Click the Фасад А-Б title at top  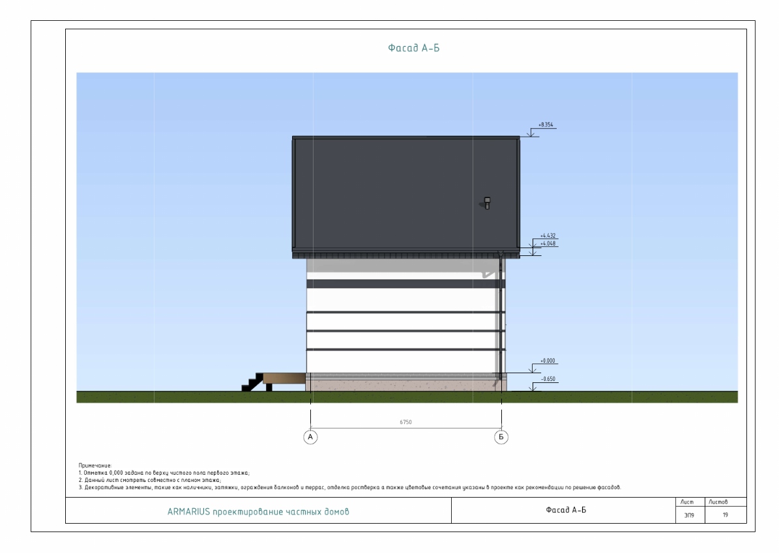pyautogui.click(x=409, y=49)
